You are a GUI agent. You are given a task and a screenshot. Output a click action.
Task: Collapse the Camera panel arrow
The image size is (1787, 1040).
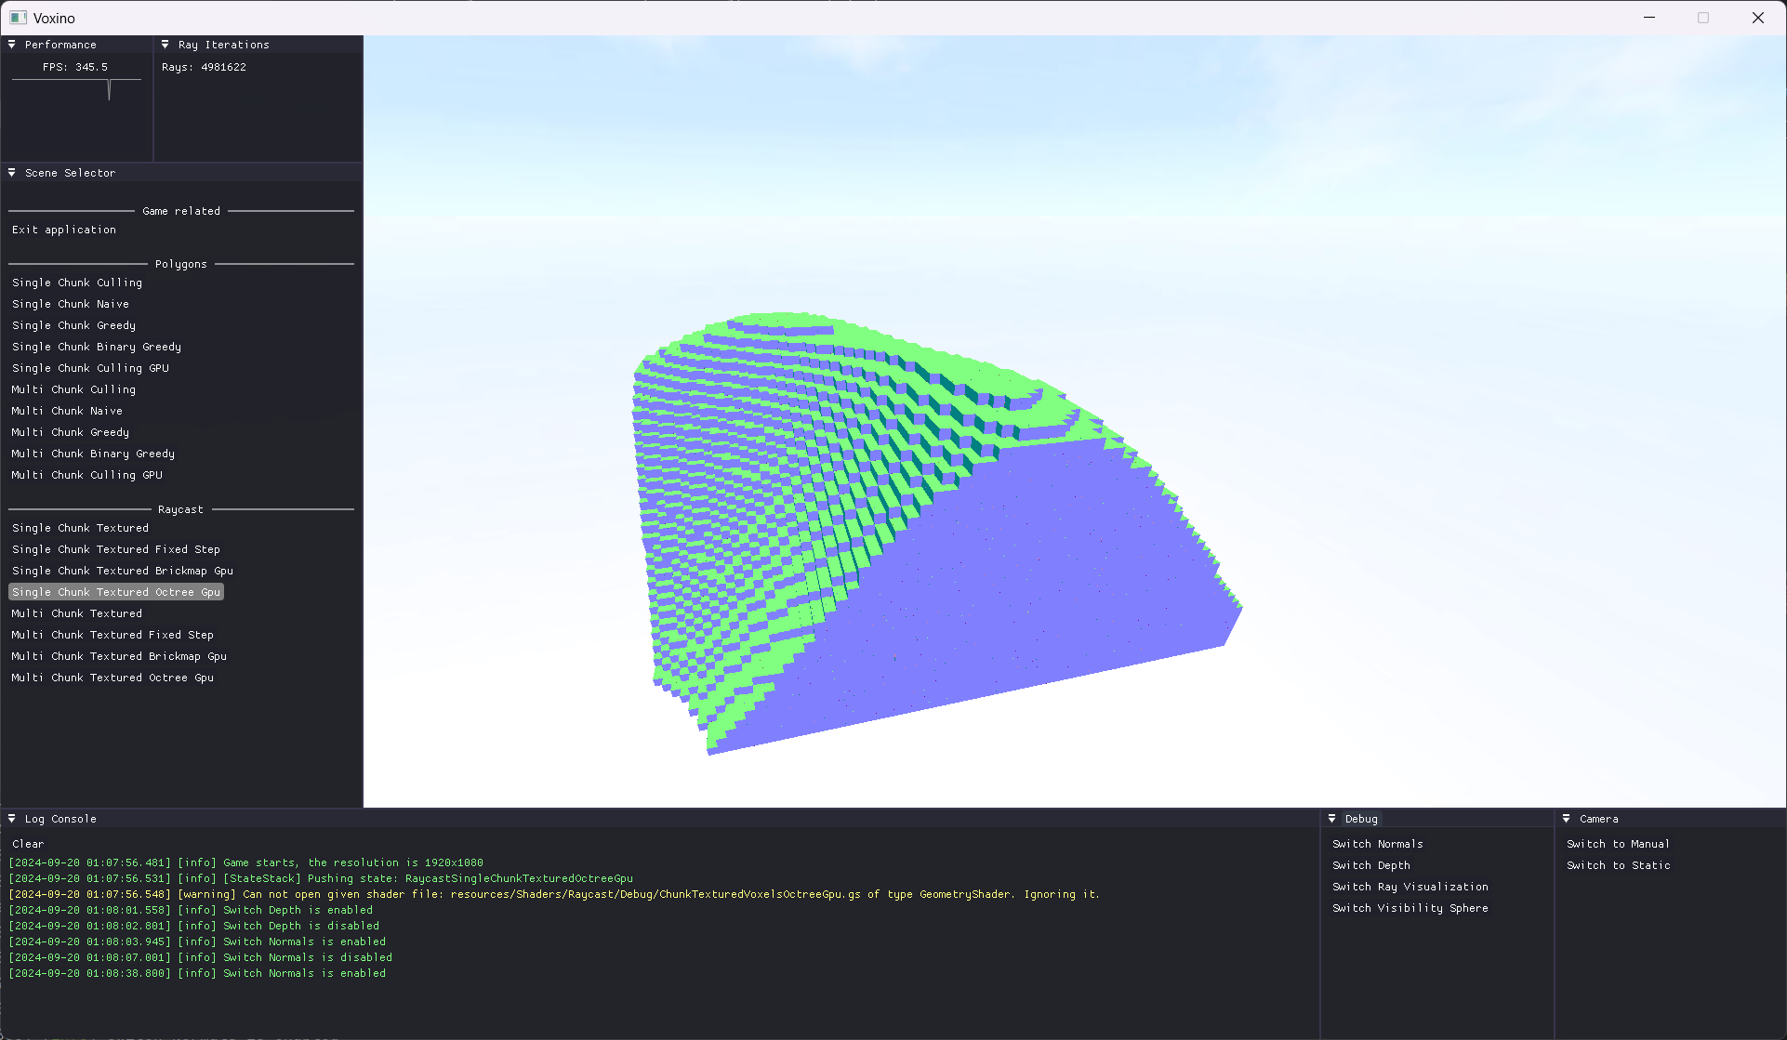point(1567,819)
